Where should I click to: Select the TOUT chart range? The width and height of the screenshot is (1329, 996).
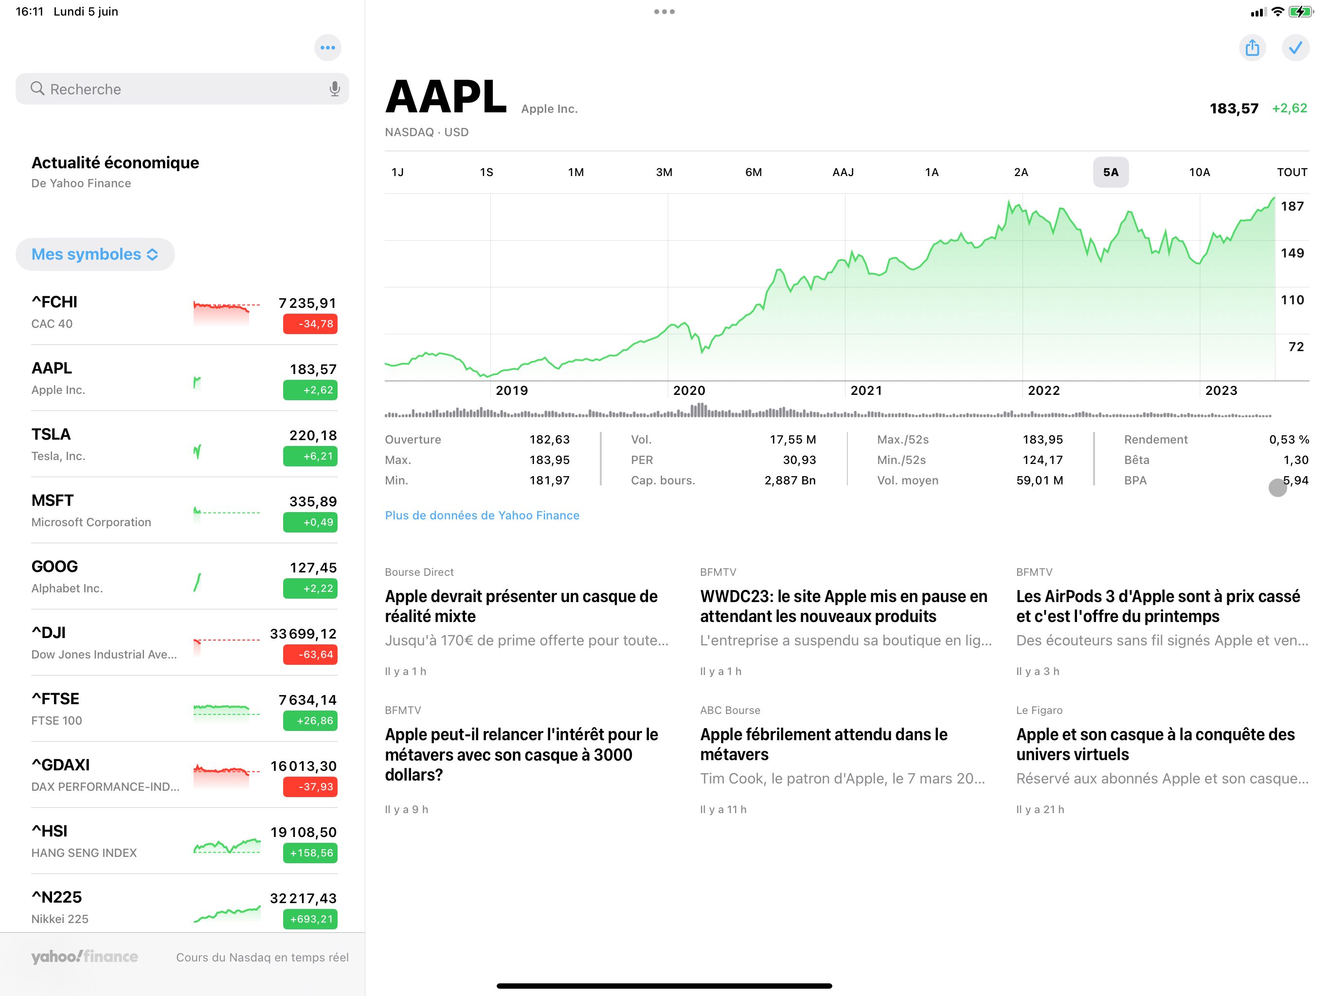coord(1291,173)
